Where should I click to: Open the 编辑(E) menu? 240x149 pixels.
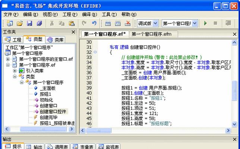(x=31, y=15)
